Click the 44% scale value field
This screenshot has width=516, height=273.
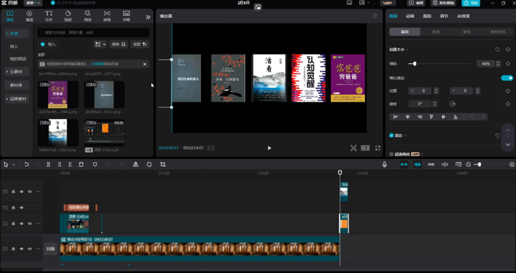[486, 64]
